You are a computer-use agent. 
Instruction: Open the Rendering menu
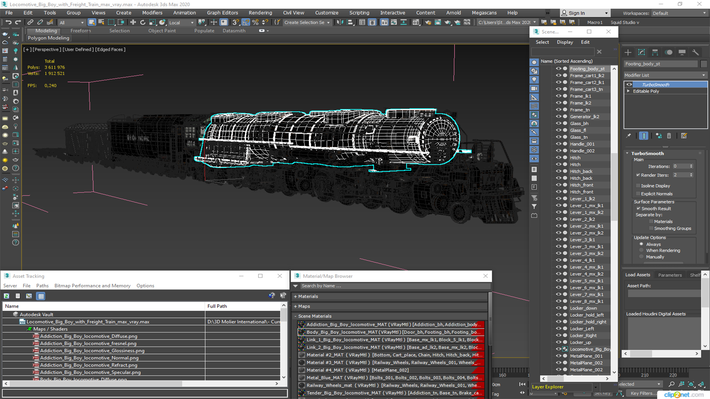260,13
